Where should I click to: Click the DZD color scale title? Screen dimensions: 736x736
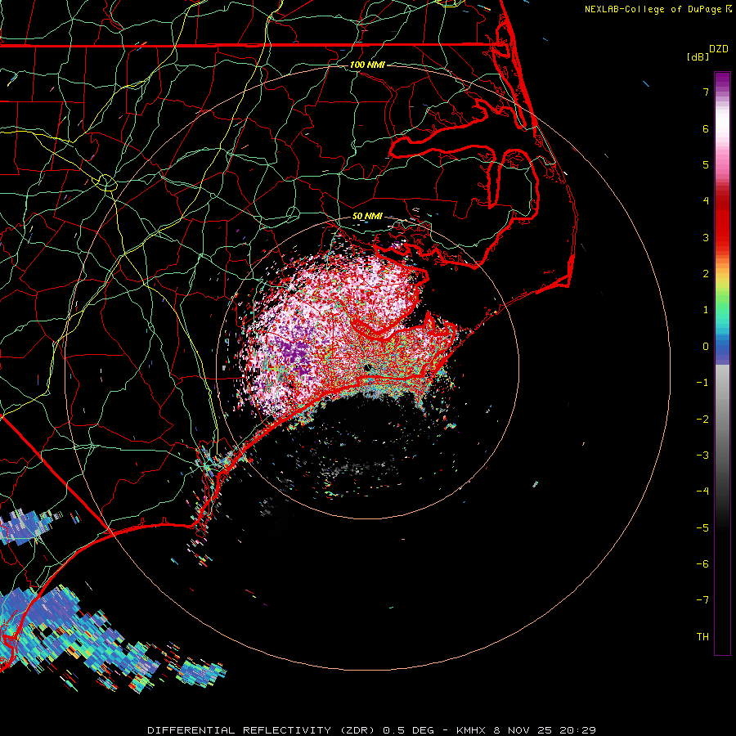(x=719, y=49)
